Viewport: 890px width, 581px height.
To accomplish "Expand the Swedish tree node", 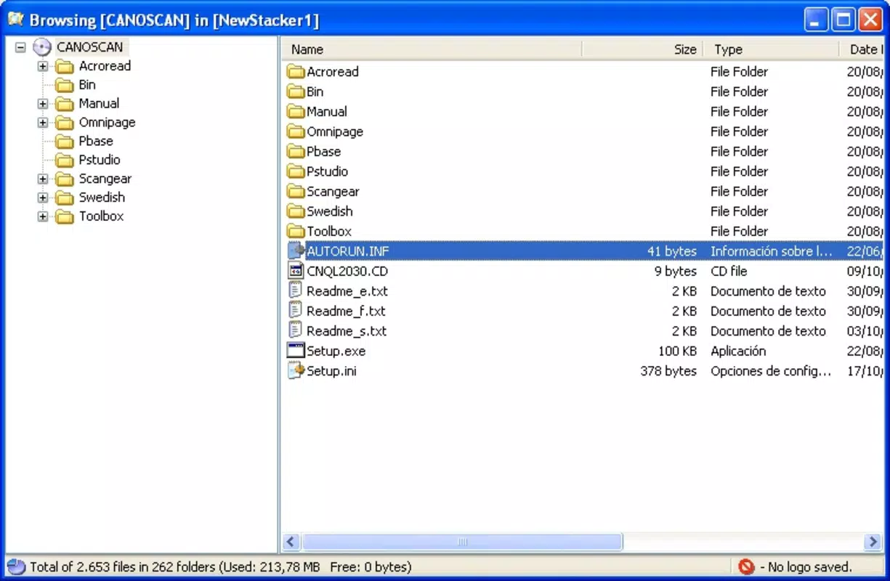I will point(43,198).
